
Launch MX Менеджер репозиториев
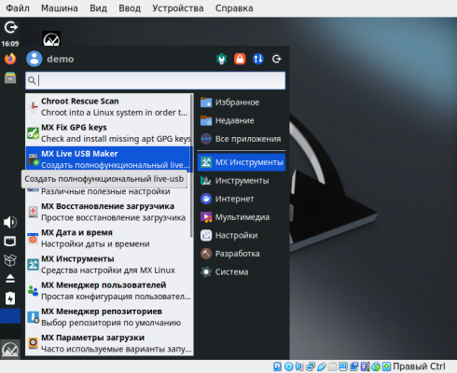click(x=109, y=317)
